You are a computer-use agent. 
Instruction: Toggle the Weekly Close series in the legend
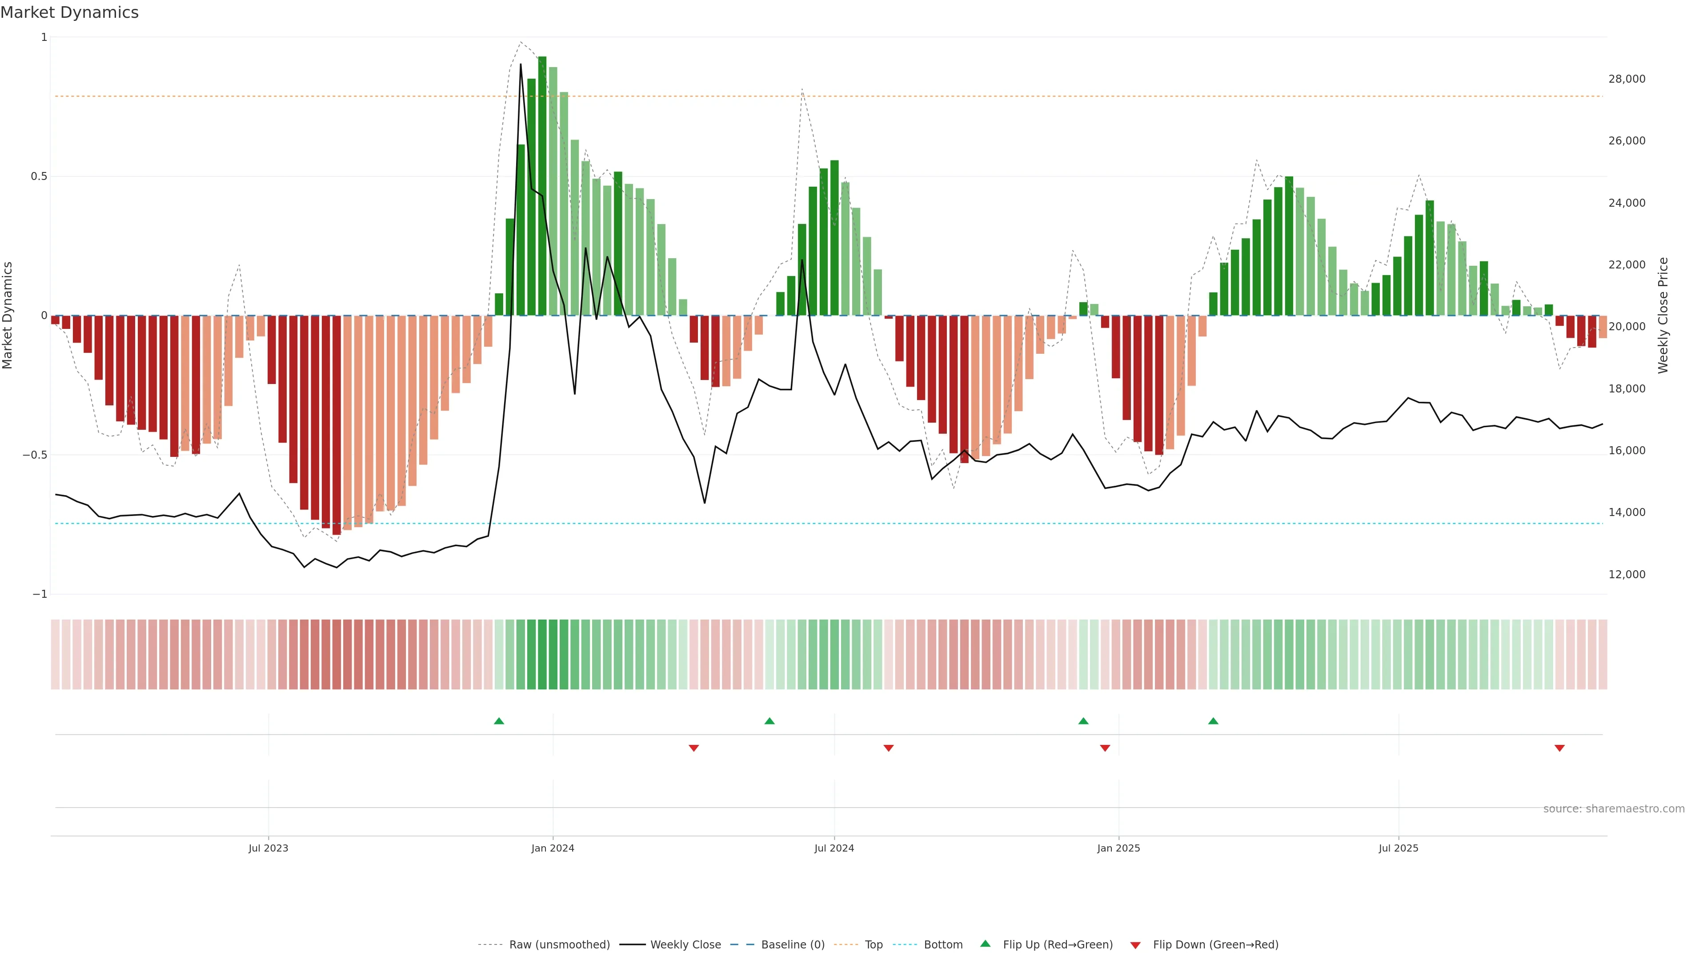pyautogui.click(x=685, y=944)
